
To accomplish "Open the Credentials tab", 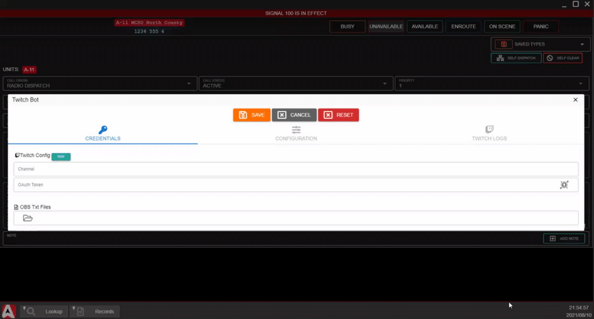I will coord(103,134).
